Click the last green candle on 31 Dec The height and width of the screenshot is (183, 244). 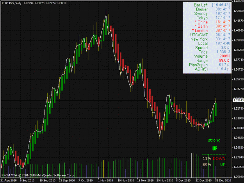216,110
